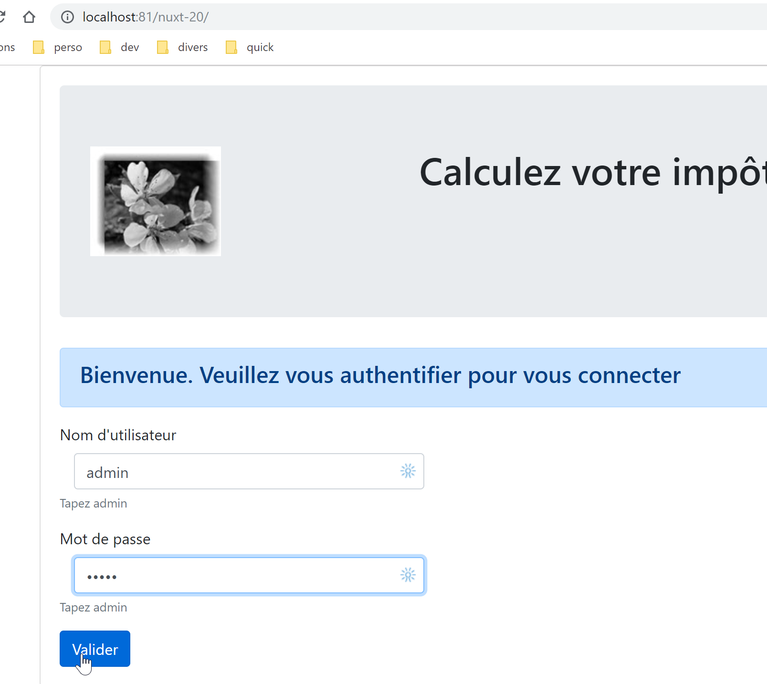Focus the Nom d'utilisateur input field
Image resolution: width=767 pixels, height=684 pixels.
239,472
